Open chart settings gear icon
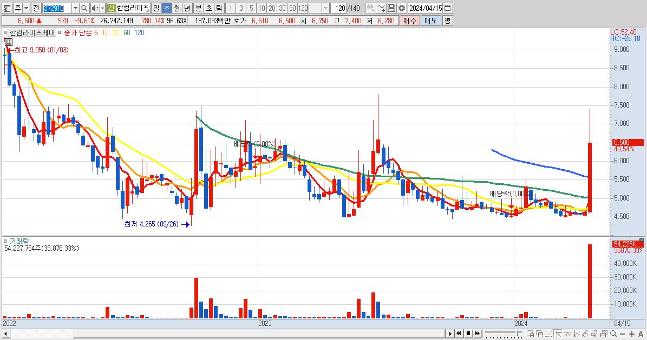647x340 pixels. click(x=402, y=8)
